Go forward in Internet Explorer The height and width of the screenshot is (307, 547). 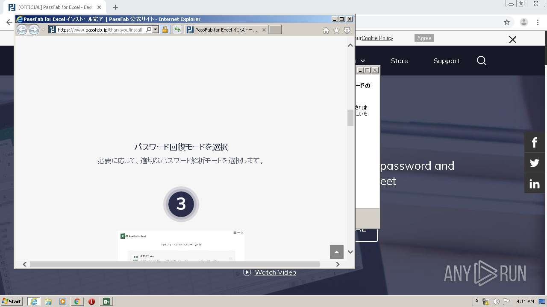pos(34,29)
